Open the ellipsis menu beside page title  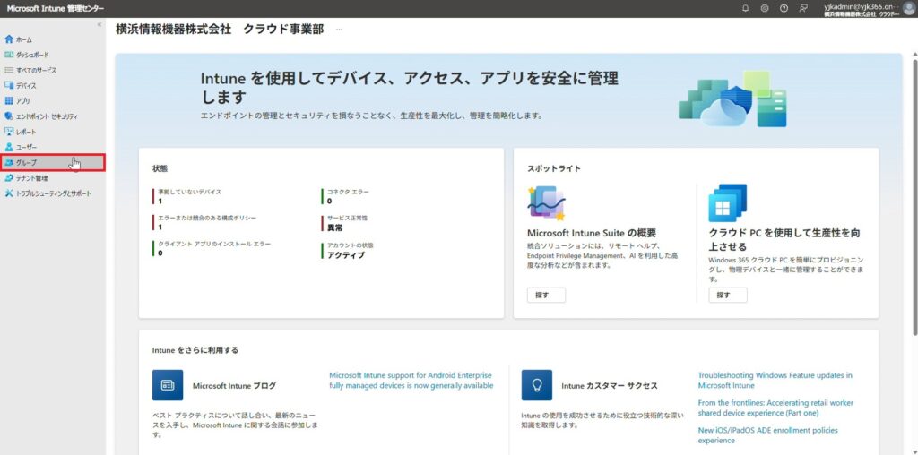(339, 30)
